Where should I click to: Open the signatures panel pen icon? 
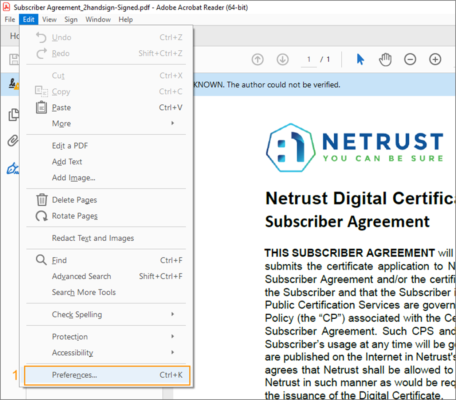[x=13, y=168]
